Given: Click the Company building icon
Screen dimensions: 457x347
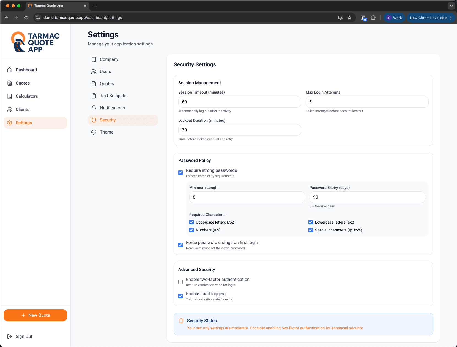Looking at the screenshot, I should click(94, 59).
